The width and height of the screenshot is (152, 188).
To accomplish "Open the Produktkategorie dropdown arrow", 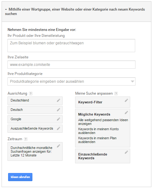I will pyautogui.click(x=132, y=82).
